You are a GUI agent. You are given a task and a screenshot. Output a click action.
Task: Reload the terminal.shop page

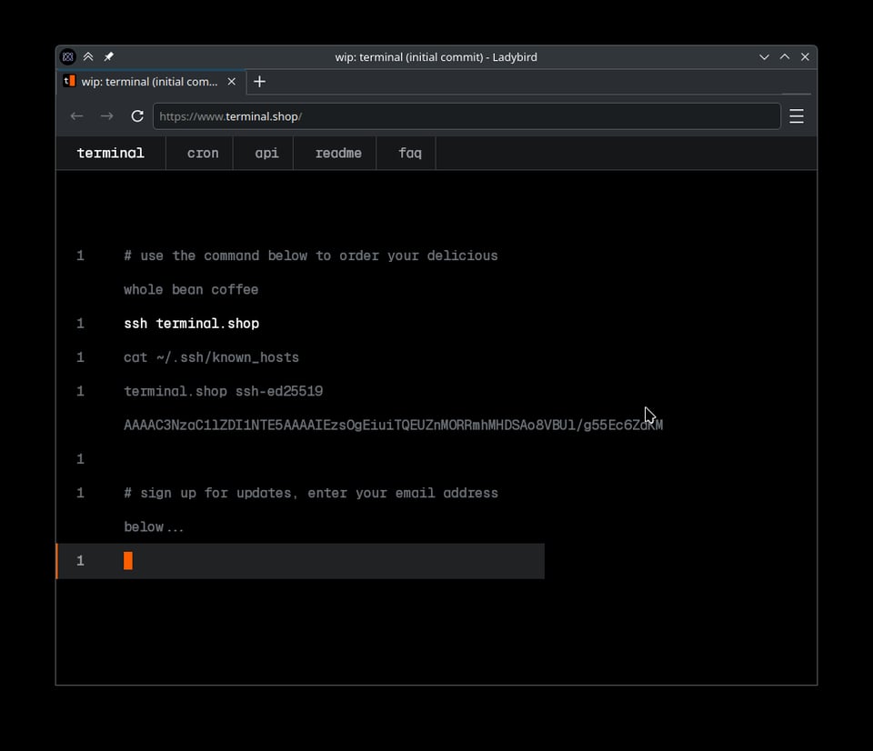pos(137,116)
